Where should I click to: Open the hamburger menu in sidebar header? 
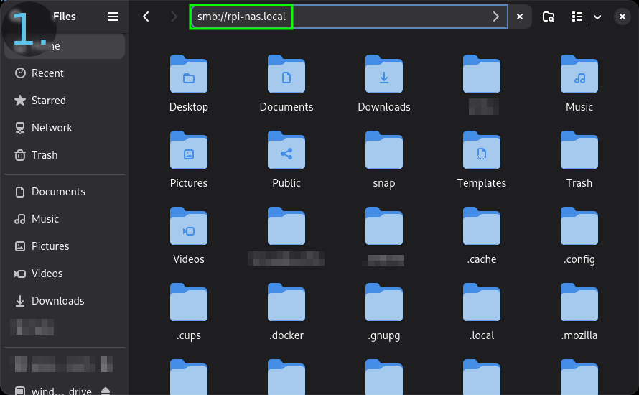(x=113, y=17)
